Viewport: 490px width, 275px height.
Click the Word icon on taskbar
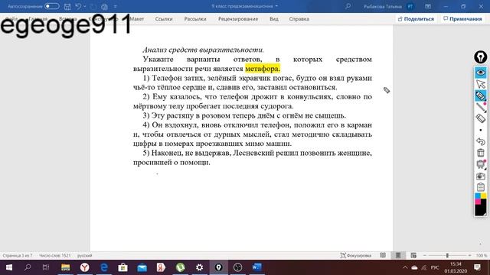pyautogui.click(x=257, y=267)
